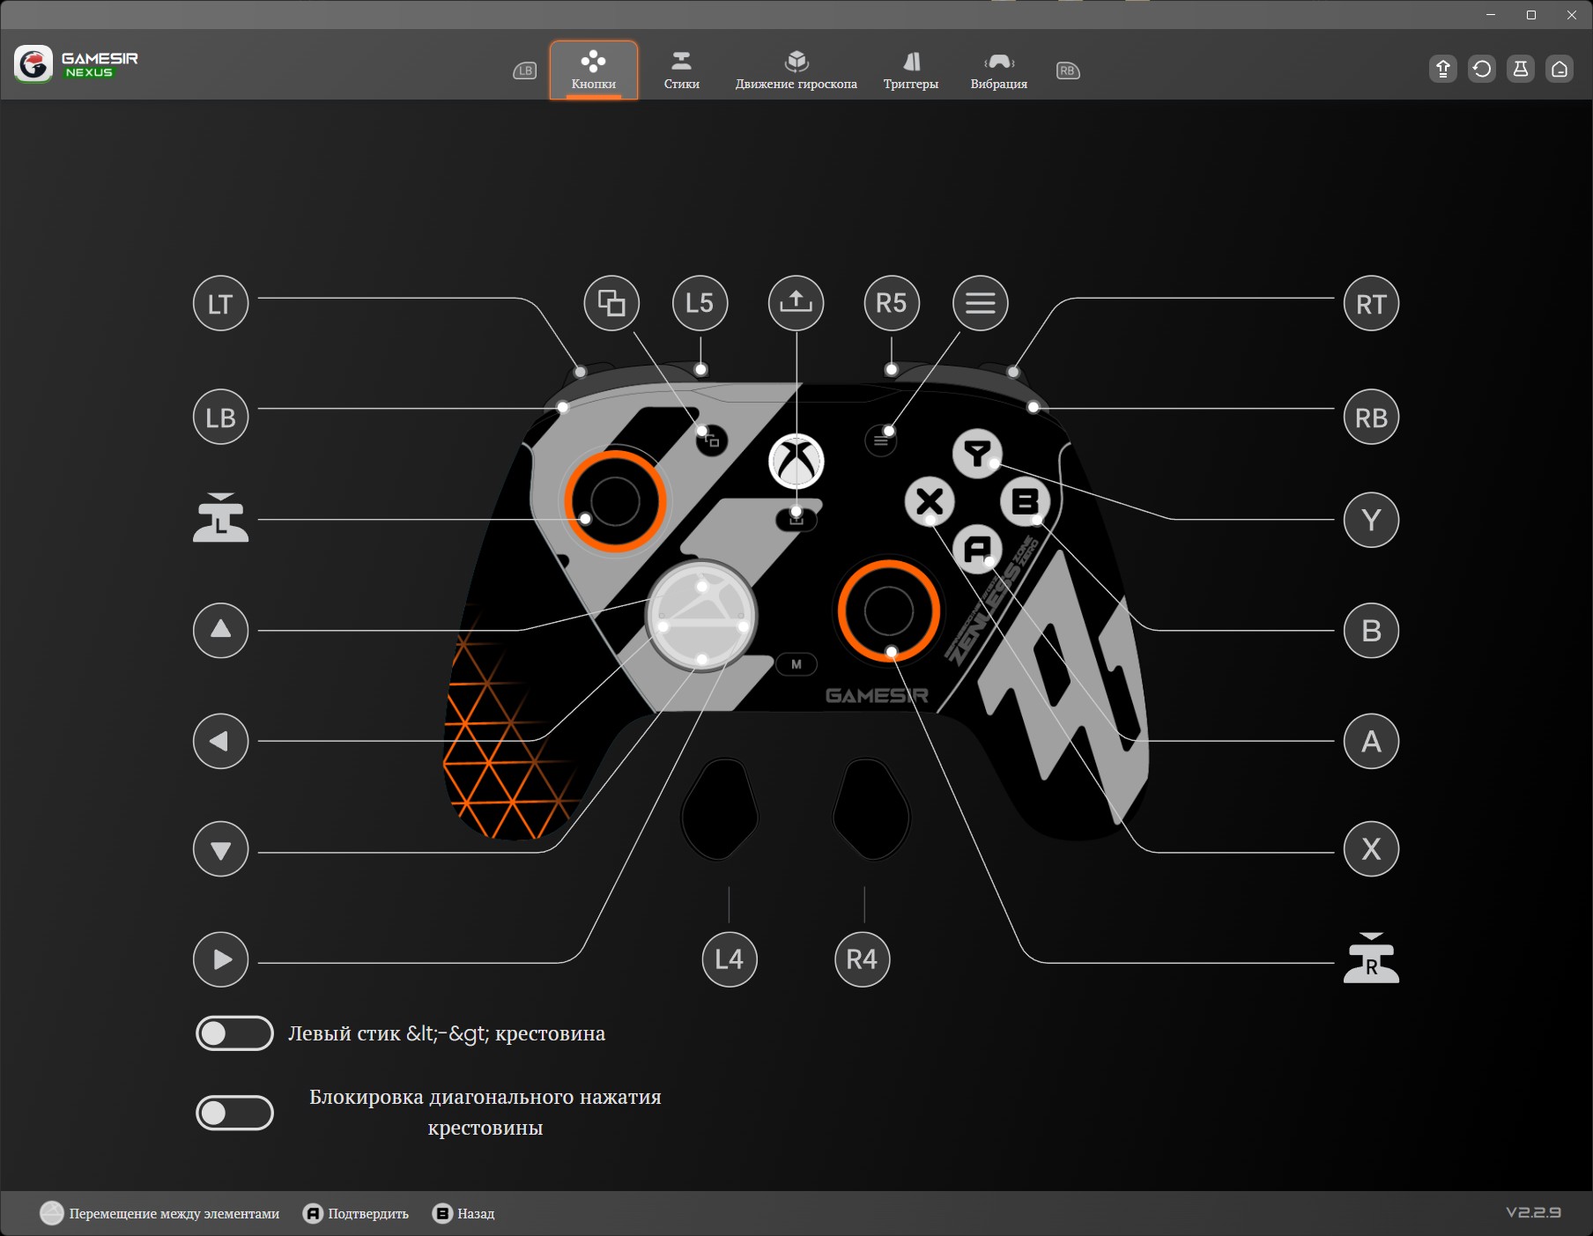
Task: Select the LB mapping circle in the left column
Action: [220, 417]
